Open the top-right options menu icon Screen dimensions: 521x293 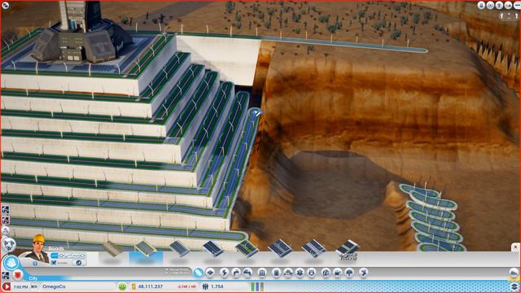517,5
